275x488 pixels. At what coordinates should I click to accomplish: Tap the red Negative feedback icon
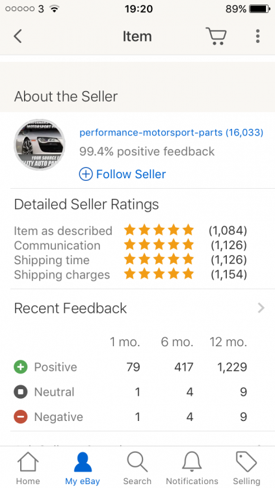pyautogui.click(x=21, y=416)
